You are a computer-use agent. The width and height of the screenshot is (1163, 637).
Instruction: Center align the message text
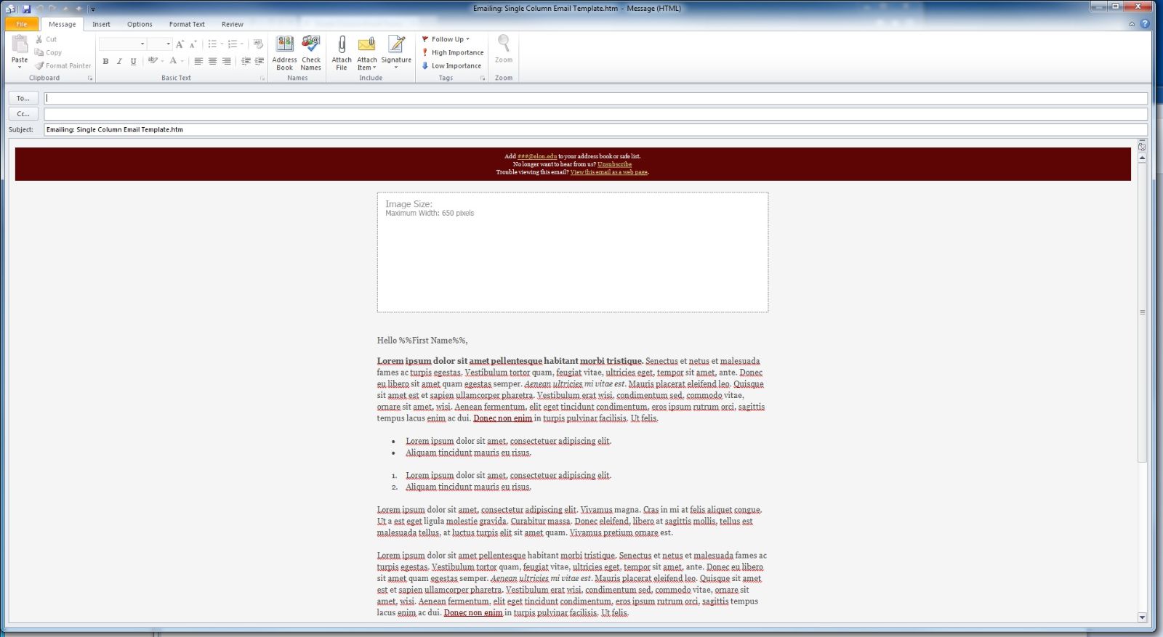212,62
